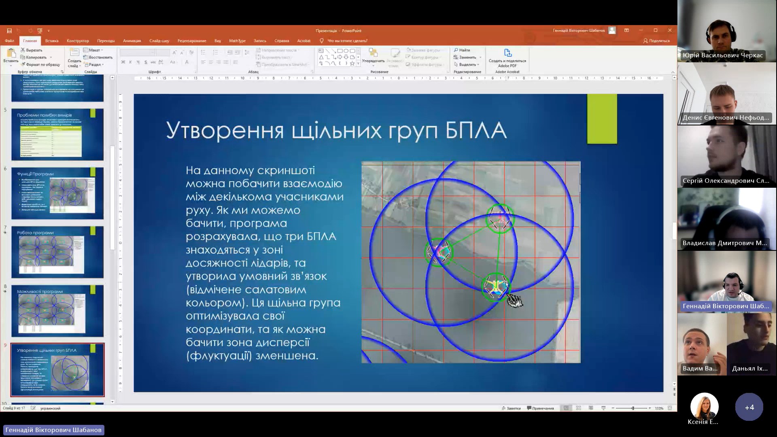777x437 pixels.
Task: Click fit slide to window icon
Action: [670, 408]
